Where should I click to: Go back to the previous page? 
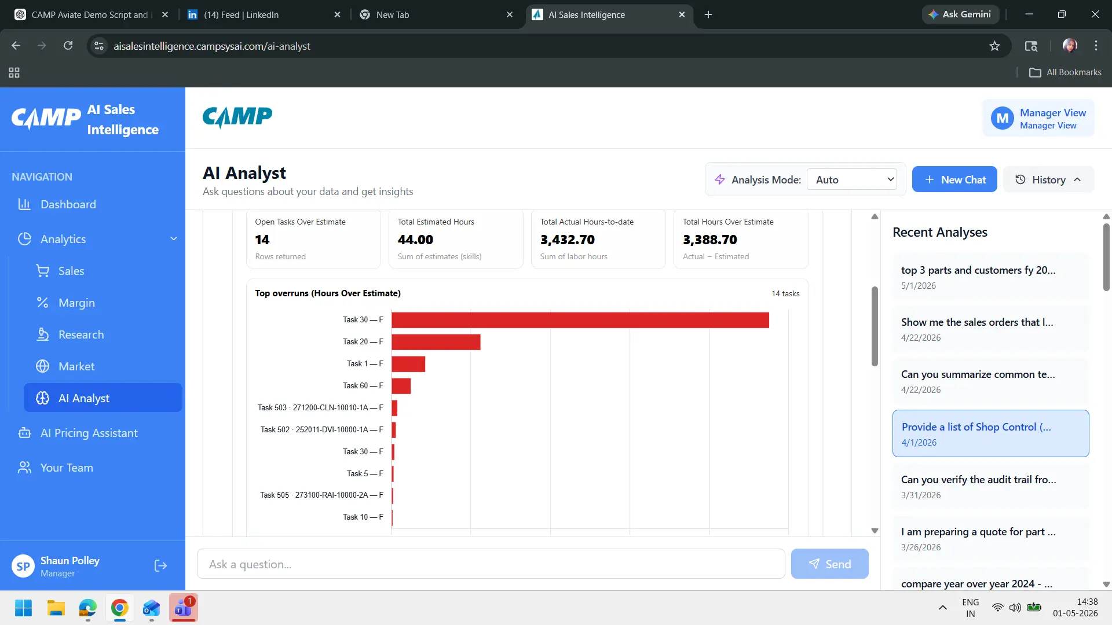click(16, 46)
